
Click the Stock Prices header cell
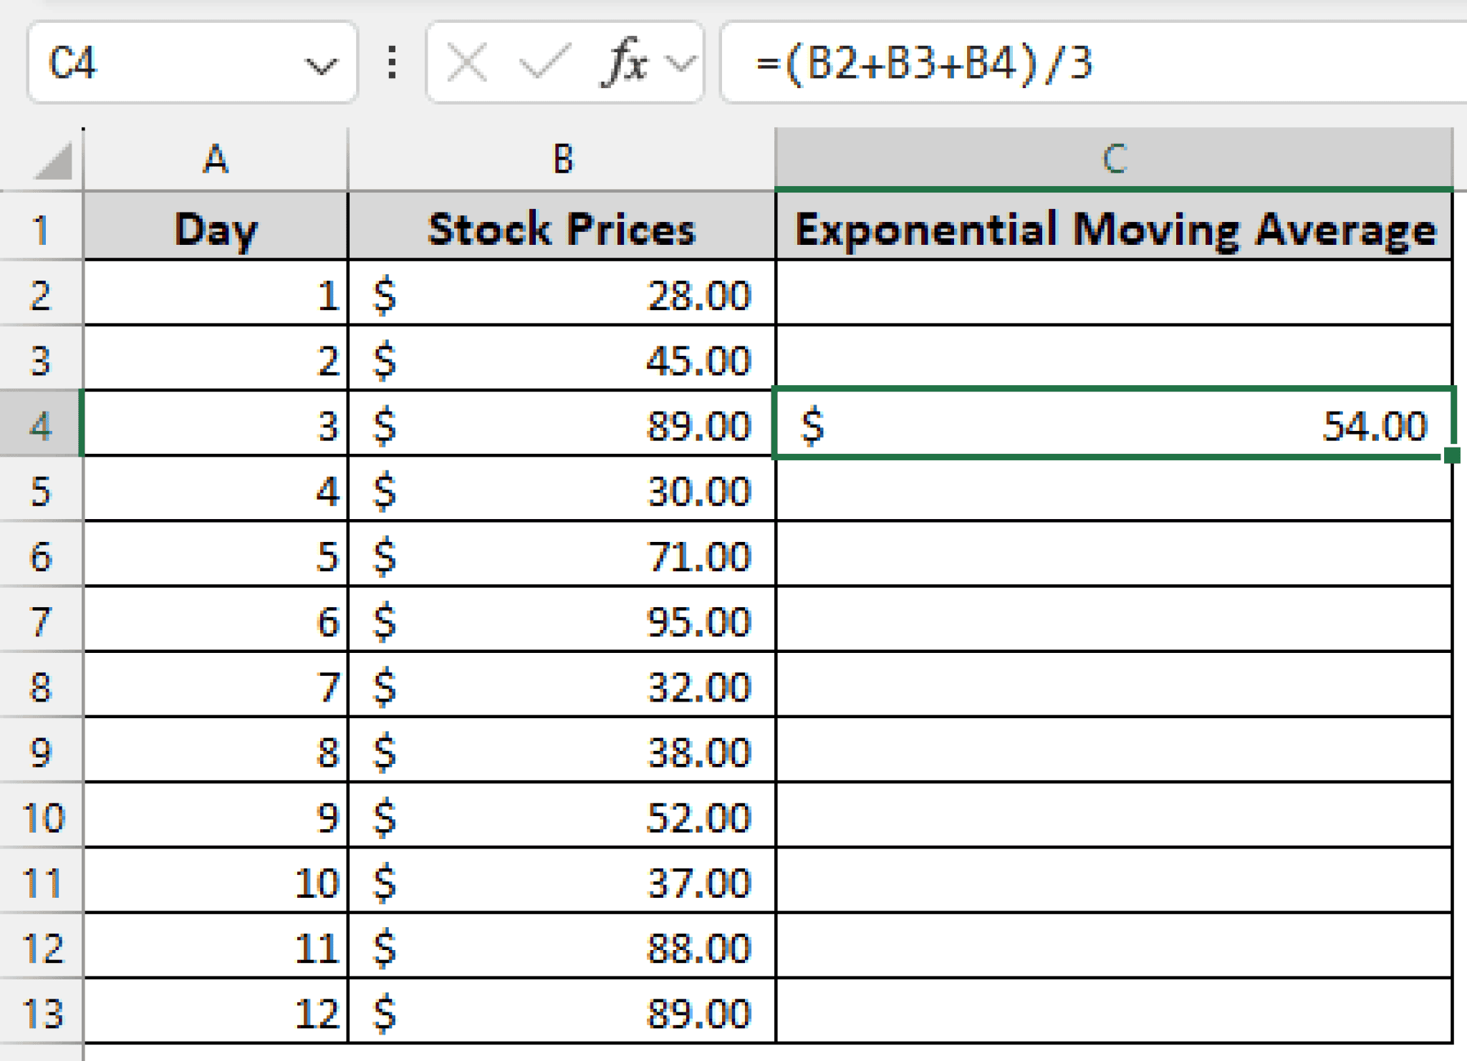coord(562,229)
